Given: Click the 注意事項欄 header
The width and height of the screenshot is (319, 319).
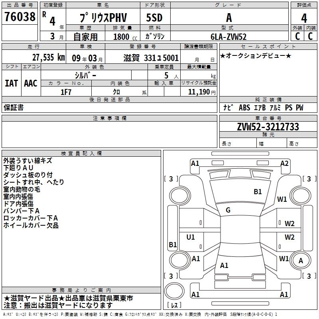Looking at the screenshot, I should coord(109,118).
